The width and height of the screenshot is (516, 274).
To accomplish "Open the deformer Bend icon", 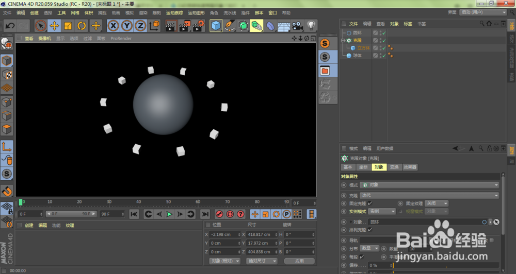I will click(270, 26).
